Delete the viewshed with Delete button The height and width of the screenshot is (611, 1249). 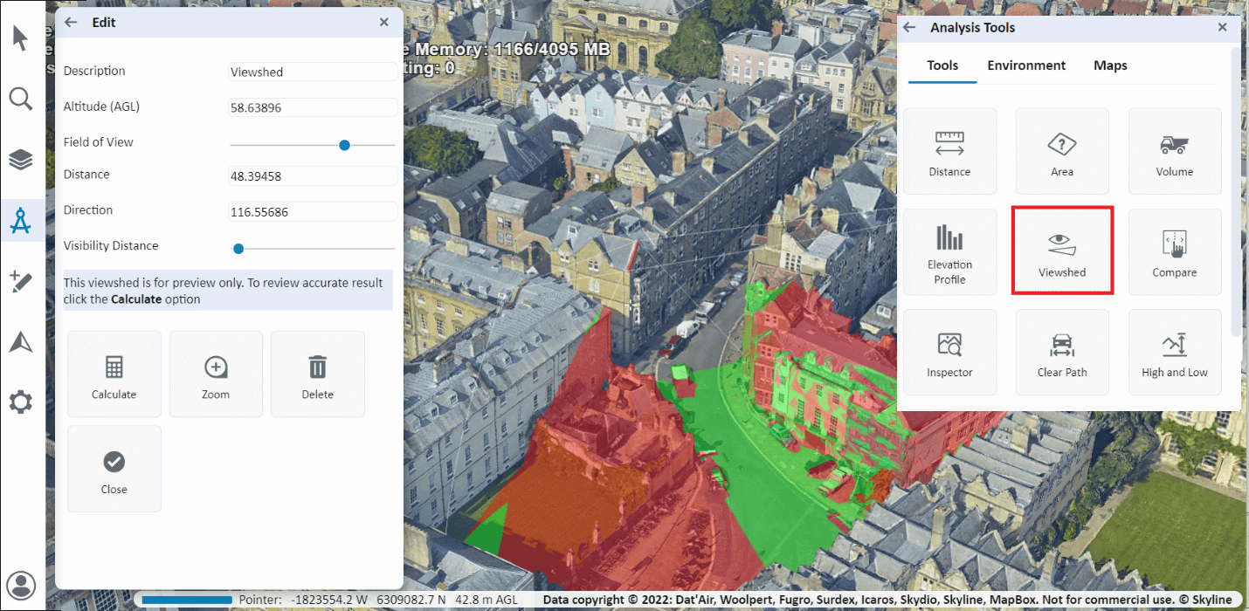click(x=318, y=374)
